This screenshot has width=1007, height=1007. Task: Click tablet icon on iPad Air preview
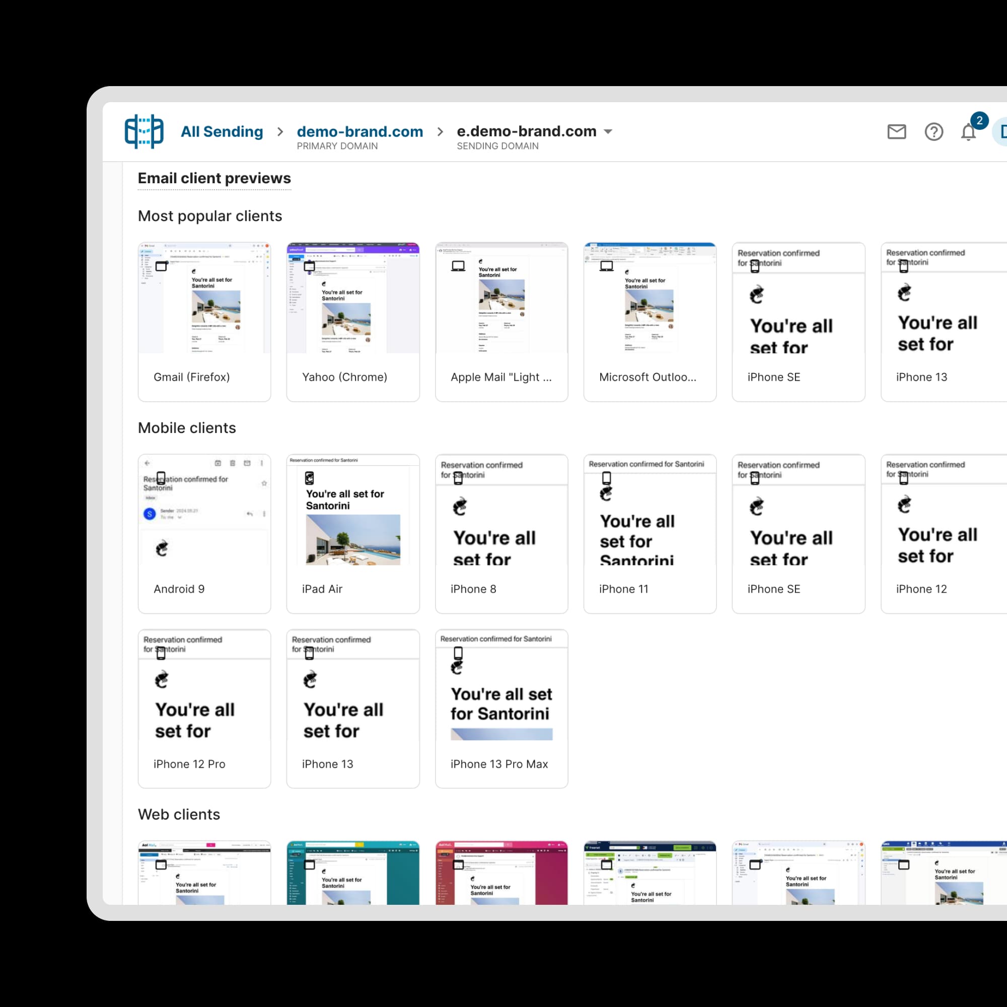(x=310, y=478)
